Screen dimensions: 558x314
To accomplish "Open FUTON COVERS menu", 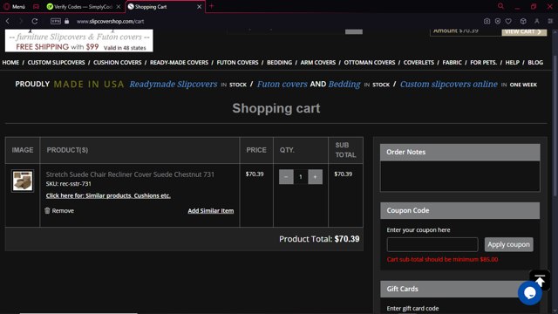I will tap(237, 62).
